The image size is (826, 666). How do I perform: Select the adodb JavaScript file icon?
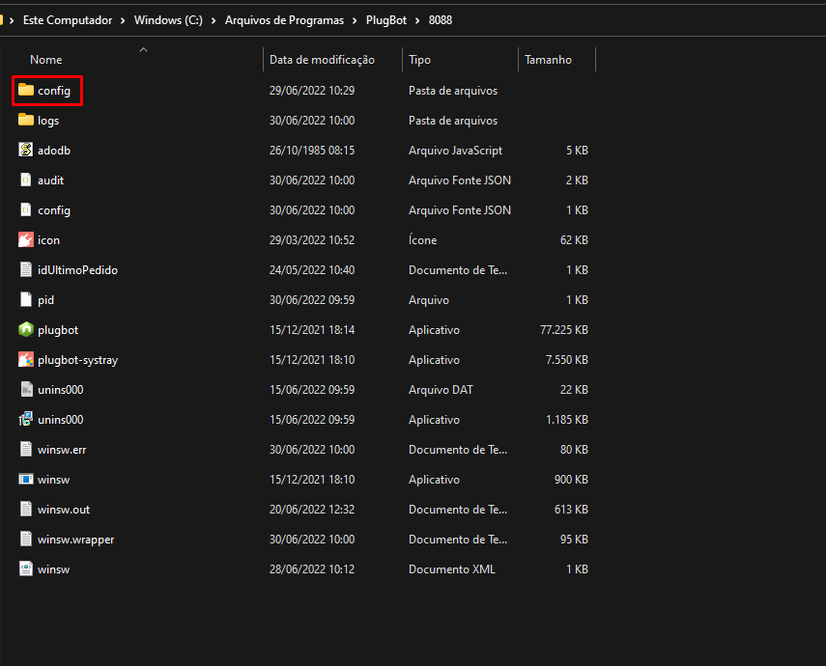(26, 150)
